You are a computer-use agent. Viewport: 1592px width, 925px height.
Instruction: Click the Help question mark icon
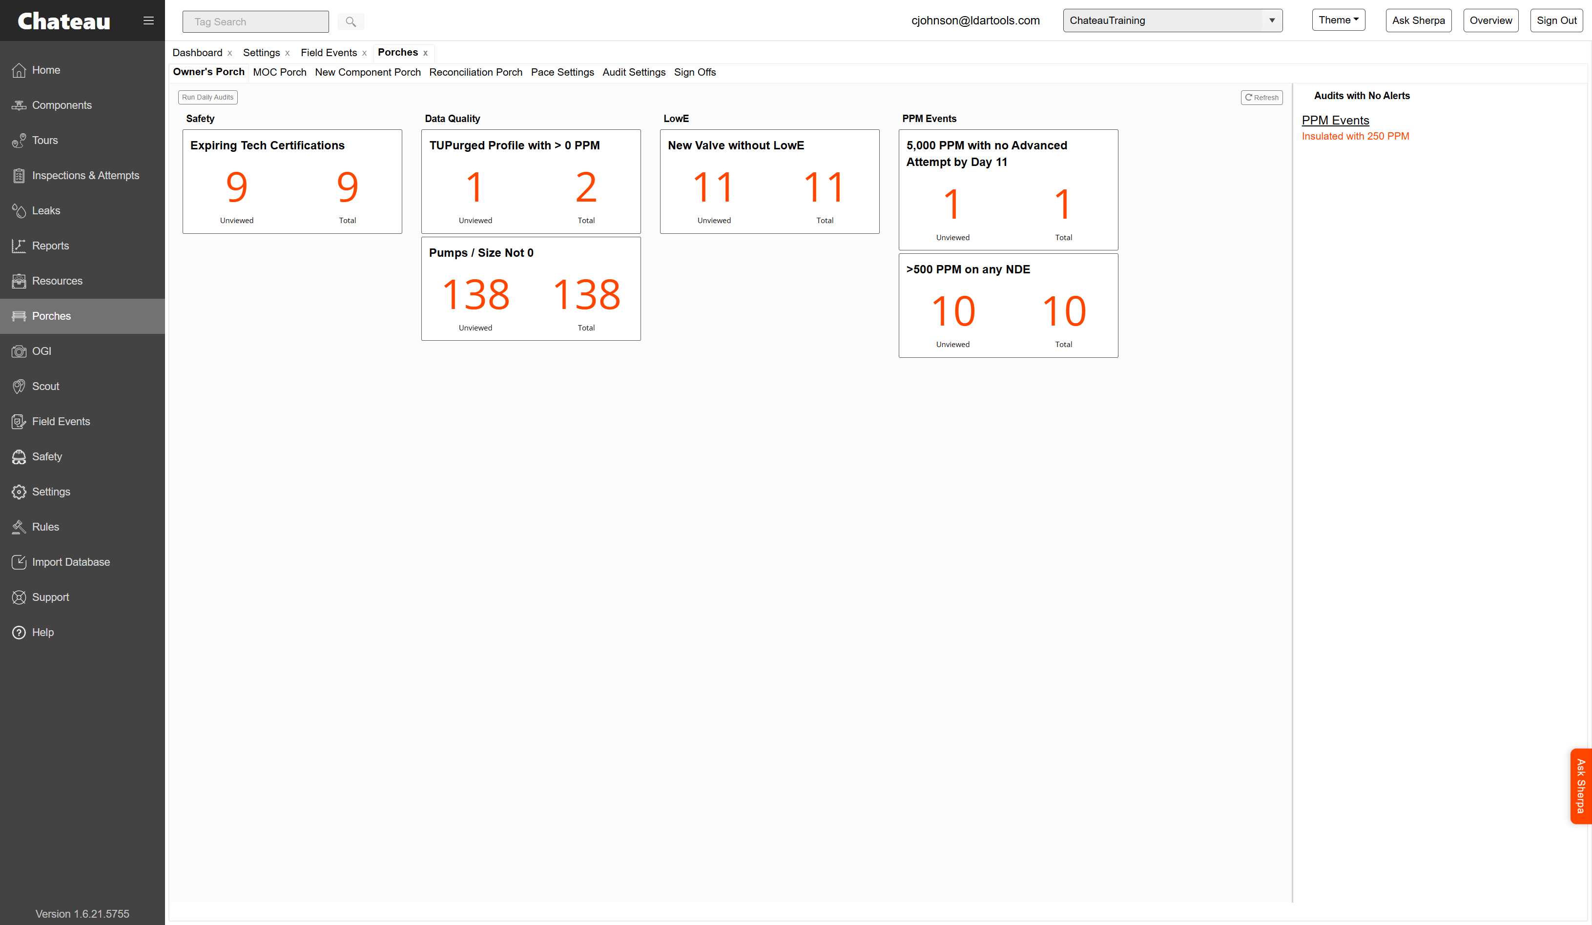[x=19, y=633]
